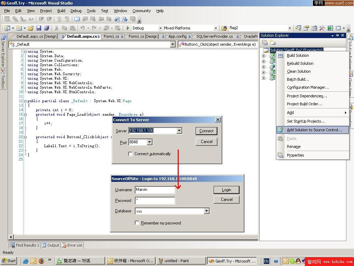Select Configuration Manager menu entry
The height and width of the screenshot is (266, 354).
pyautogui.click(x=313, y=87)
